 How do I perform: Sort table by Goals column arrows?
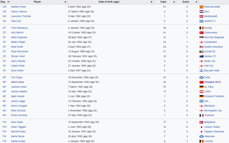pyautogui.click(x=196, y=2)
